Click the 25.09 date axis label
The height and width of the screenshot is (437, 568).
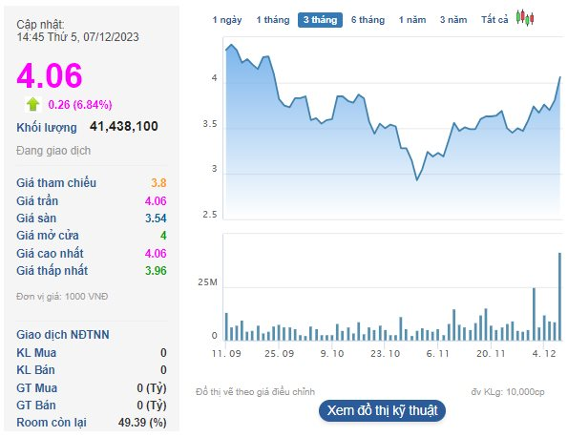pyautogui.click(x=279, y=353)
